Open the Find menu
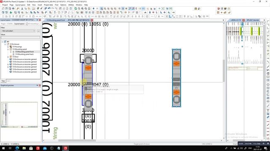Viewport: 270px width, 151px height. click(x=57, y=5)
